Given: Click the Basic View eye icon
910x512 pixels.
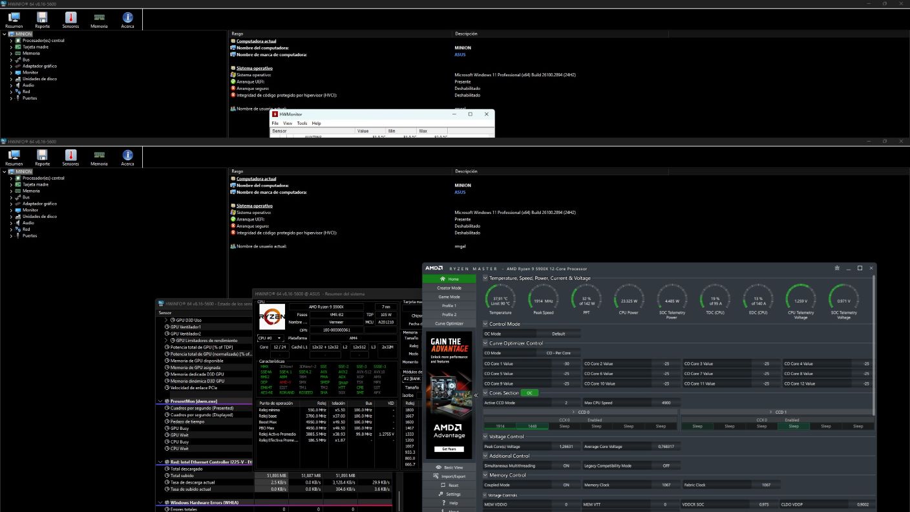Looking at the screenshot, I should (439, 467).
